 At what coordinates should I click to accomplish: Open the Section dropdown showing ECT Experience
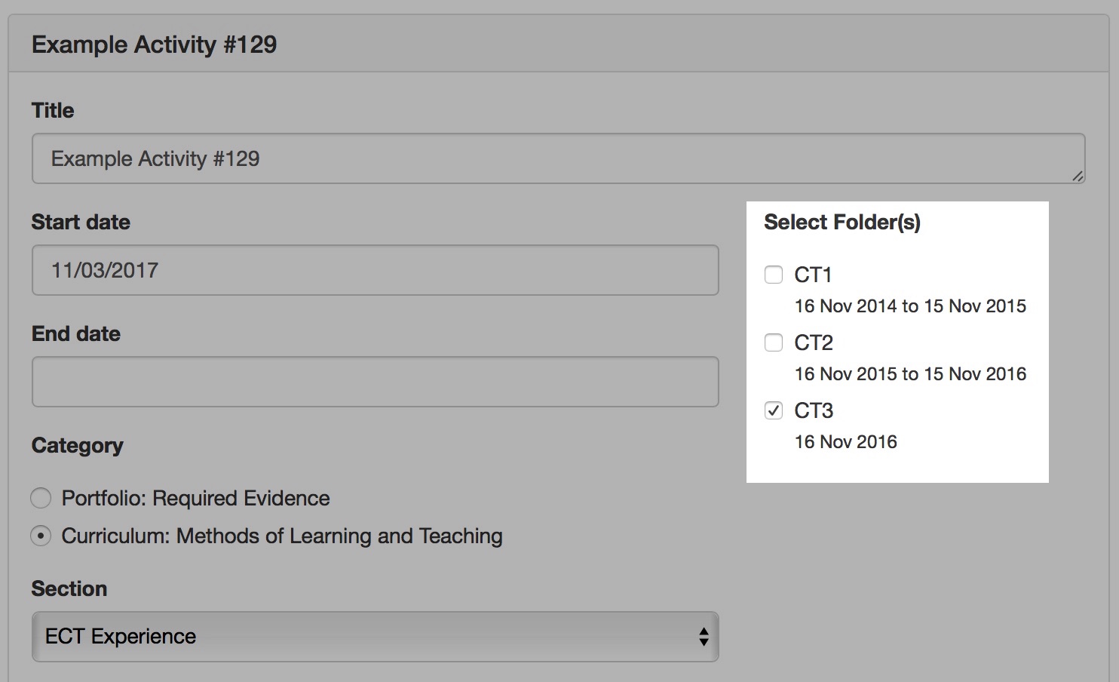point(375,637)
